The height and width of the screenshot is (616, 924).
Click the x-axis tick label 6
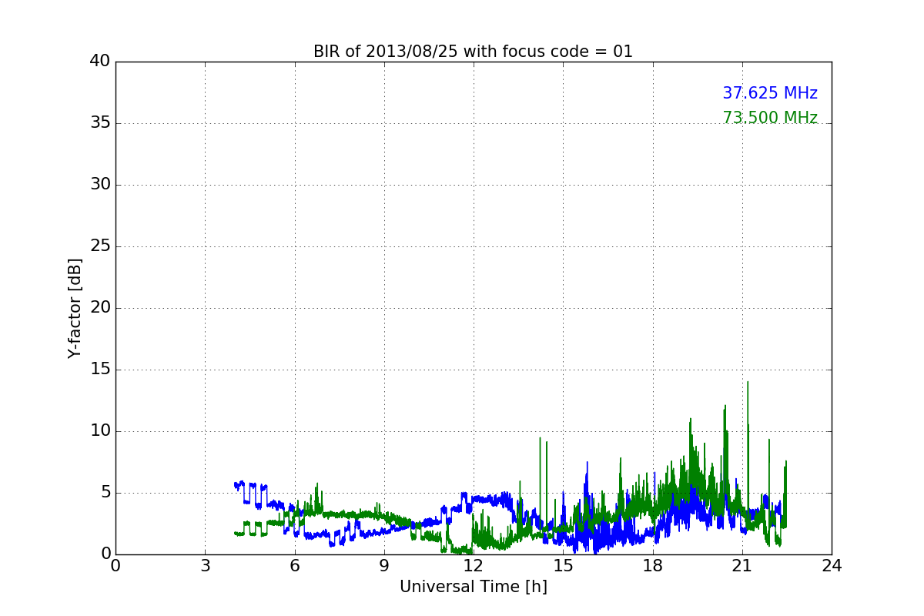click(x=294, y=566)
